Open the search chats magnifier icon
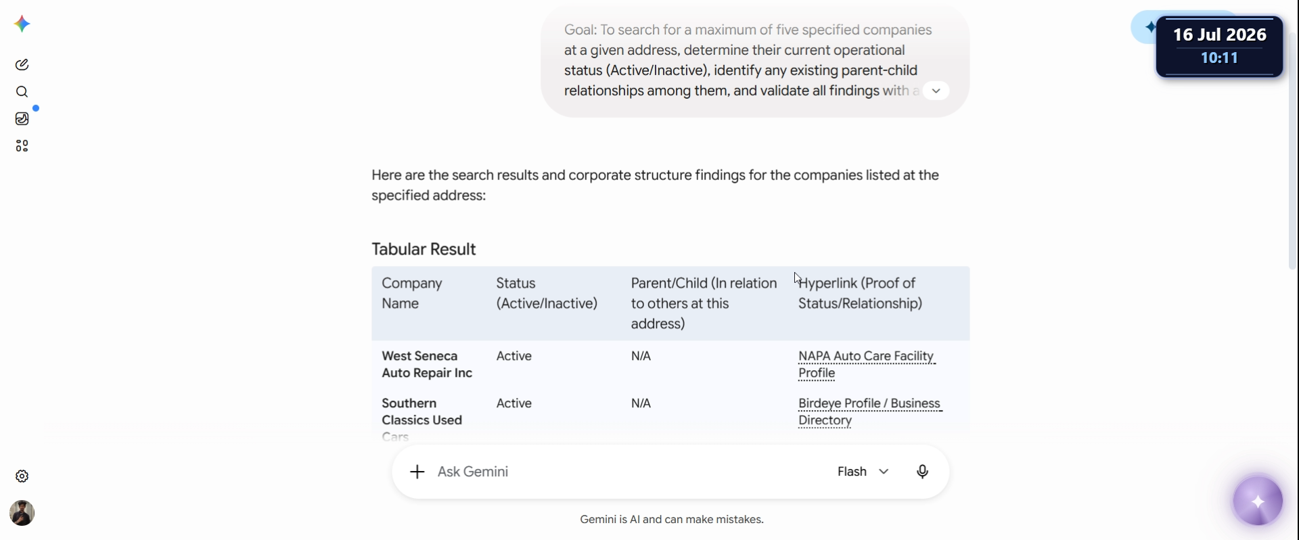 (x=22, y=92)
